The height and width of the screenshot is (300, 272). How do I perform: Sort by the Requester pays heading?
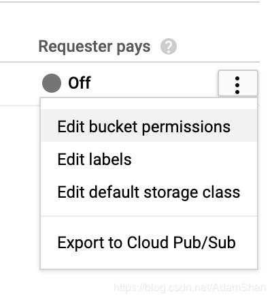click(95, 47)
